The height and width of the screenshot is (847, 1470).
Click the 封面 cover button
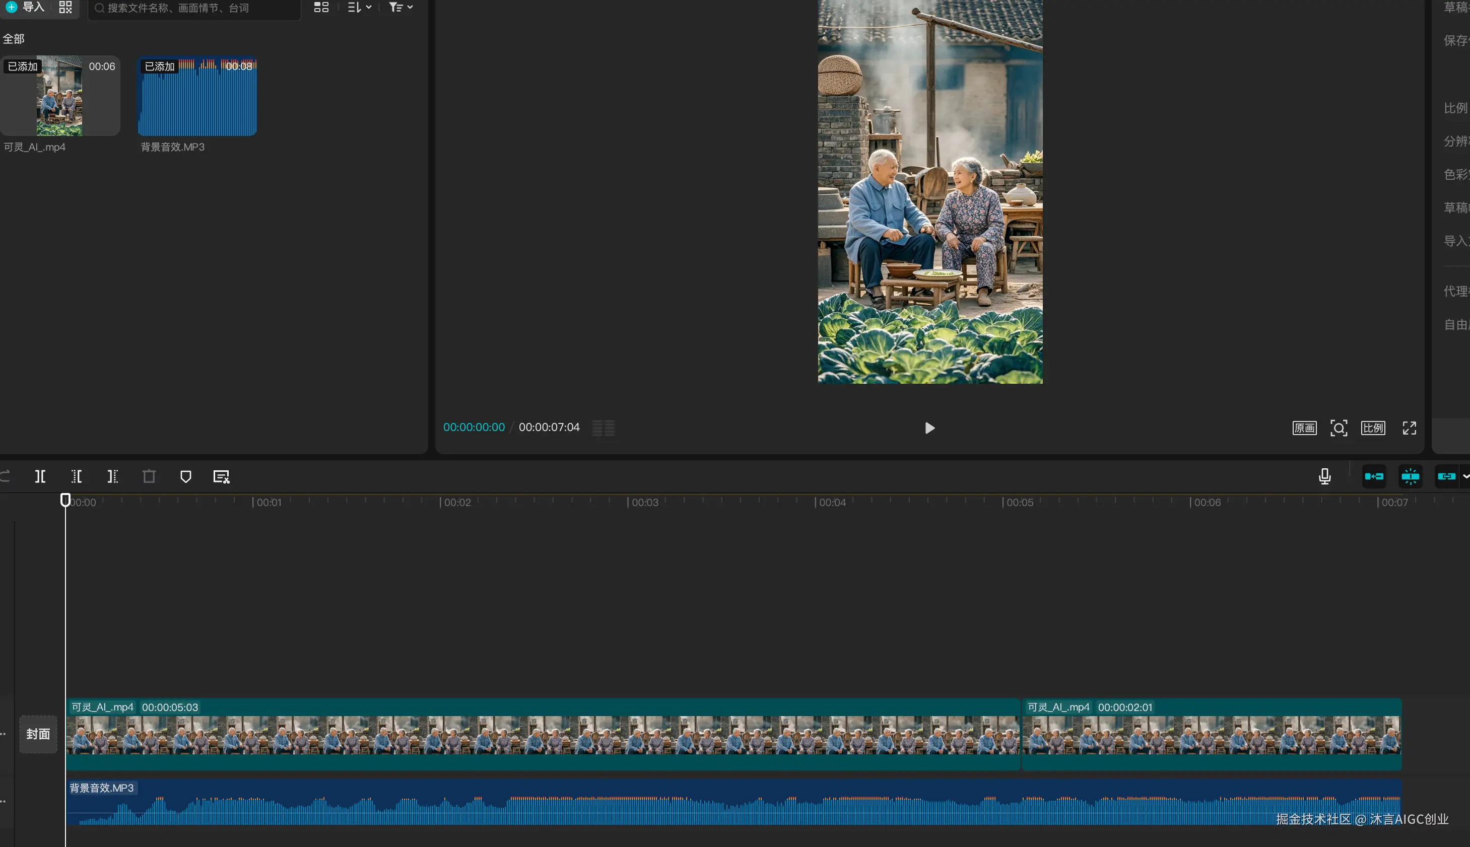click(x=38, y=734)
